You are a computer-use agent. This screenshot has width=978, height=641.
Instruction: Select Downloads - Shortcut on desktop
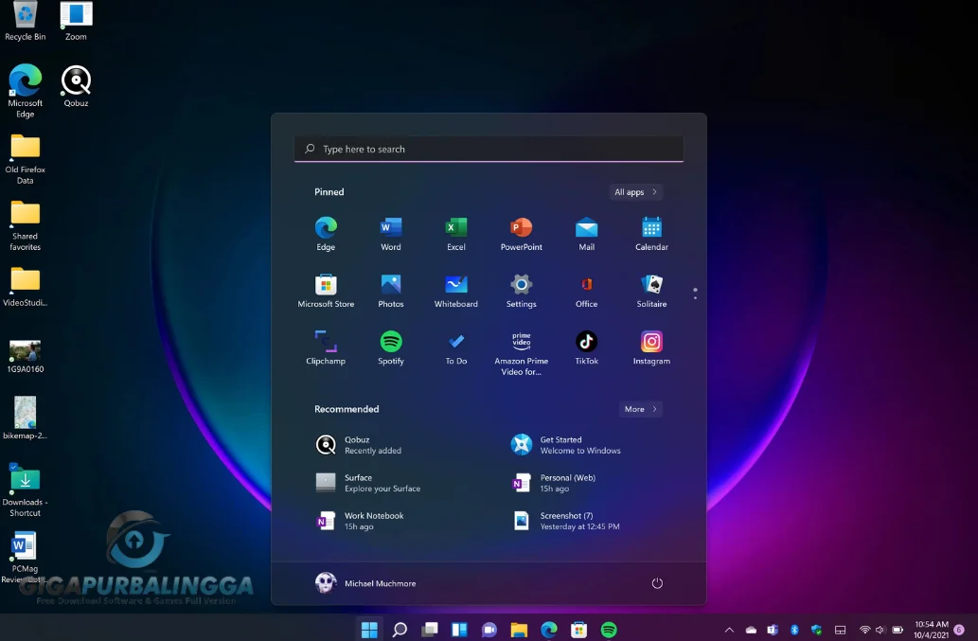click(x=25, y=490)
